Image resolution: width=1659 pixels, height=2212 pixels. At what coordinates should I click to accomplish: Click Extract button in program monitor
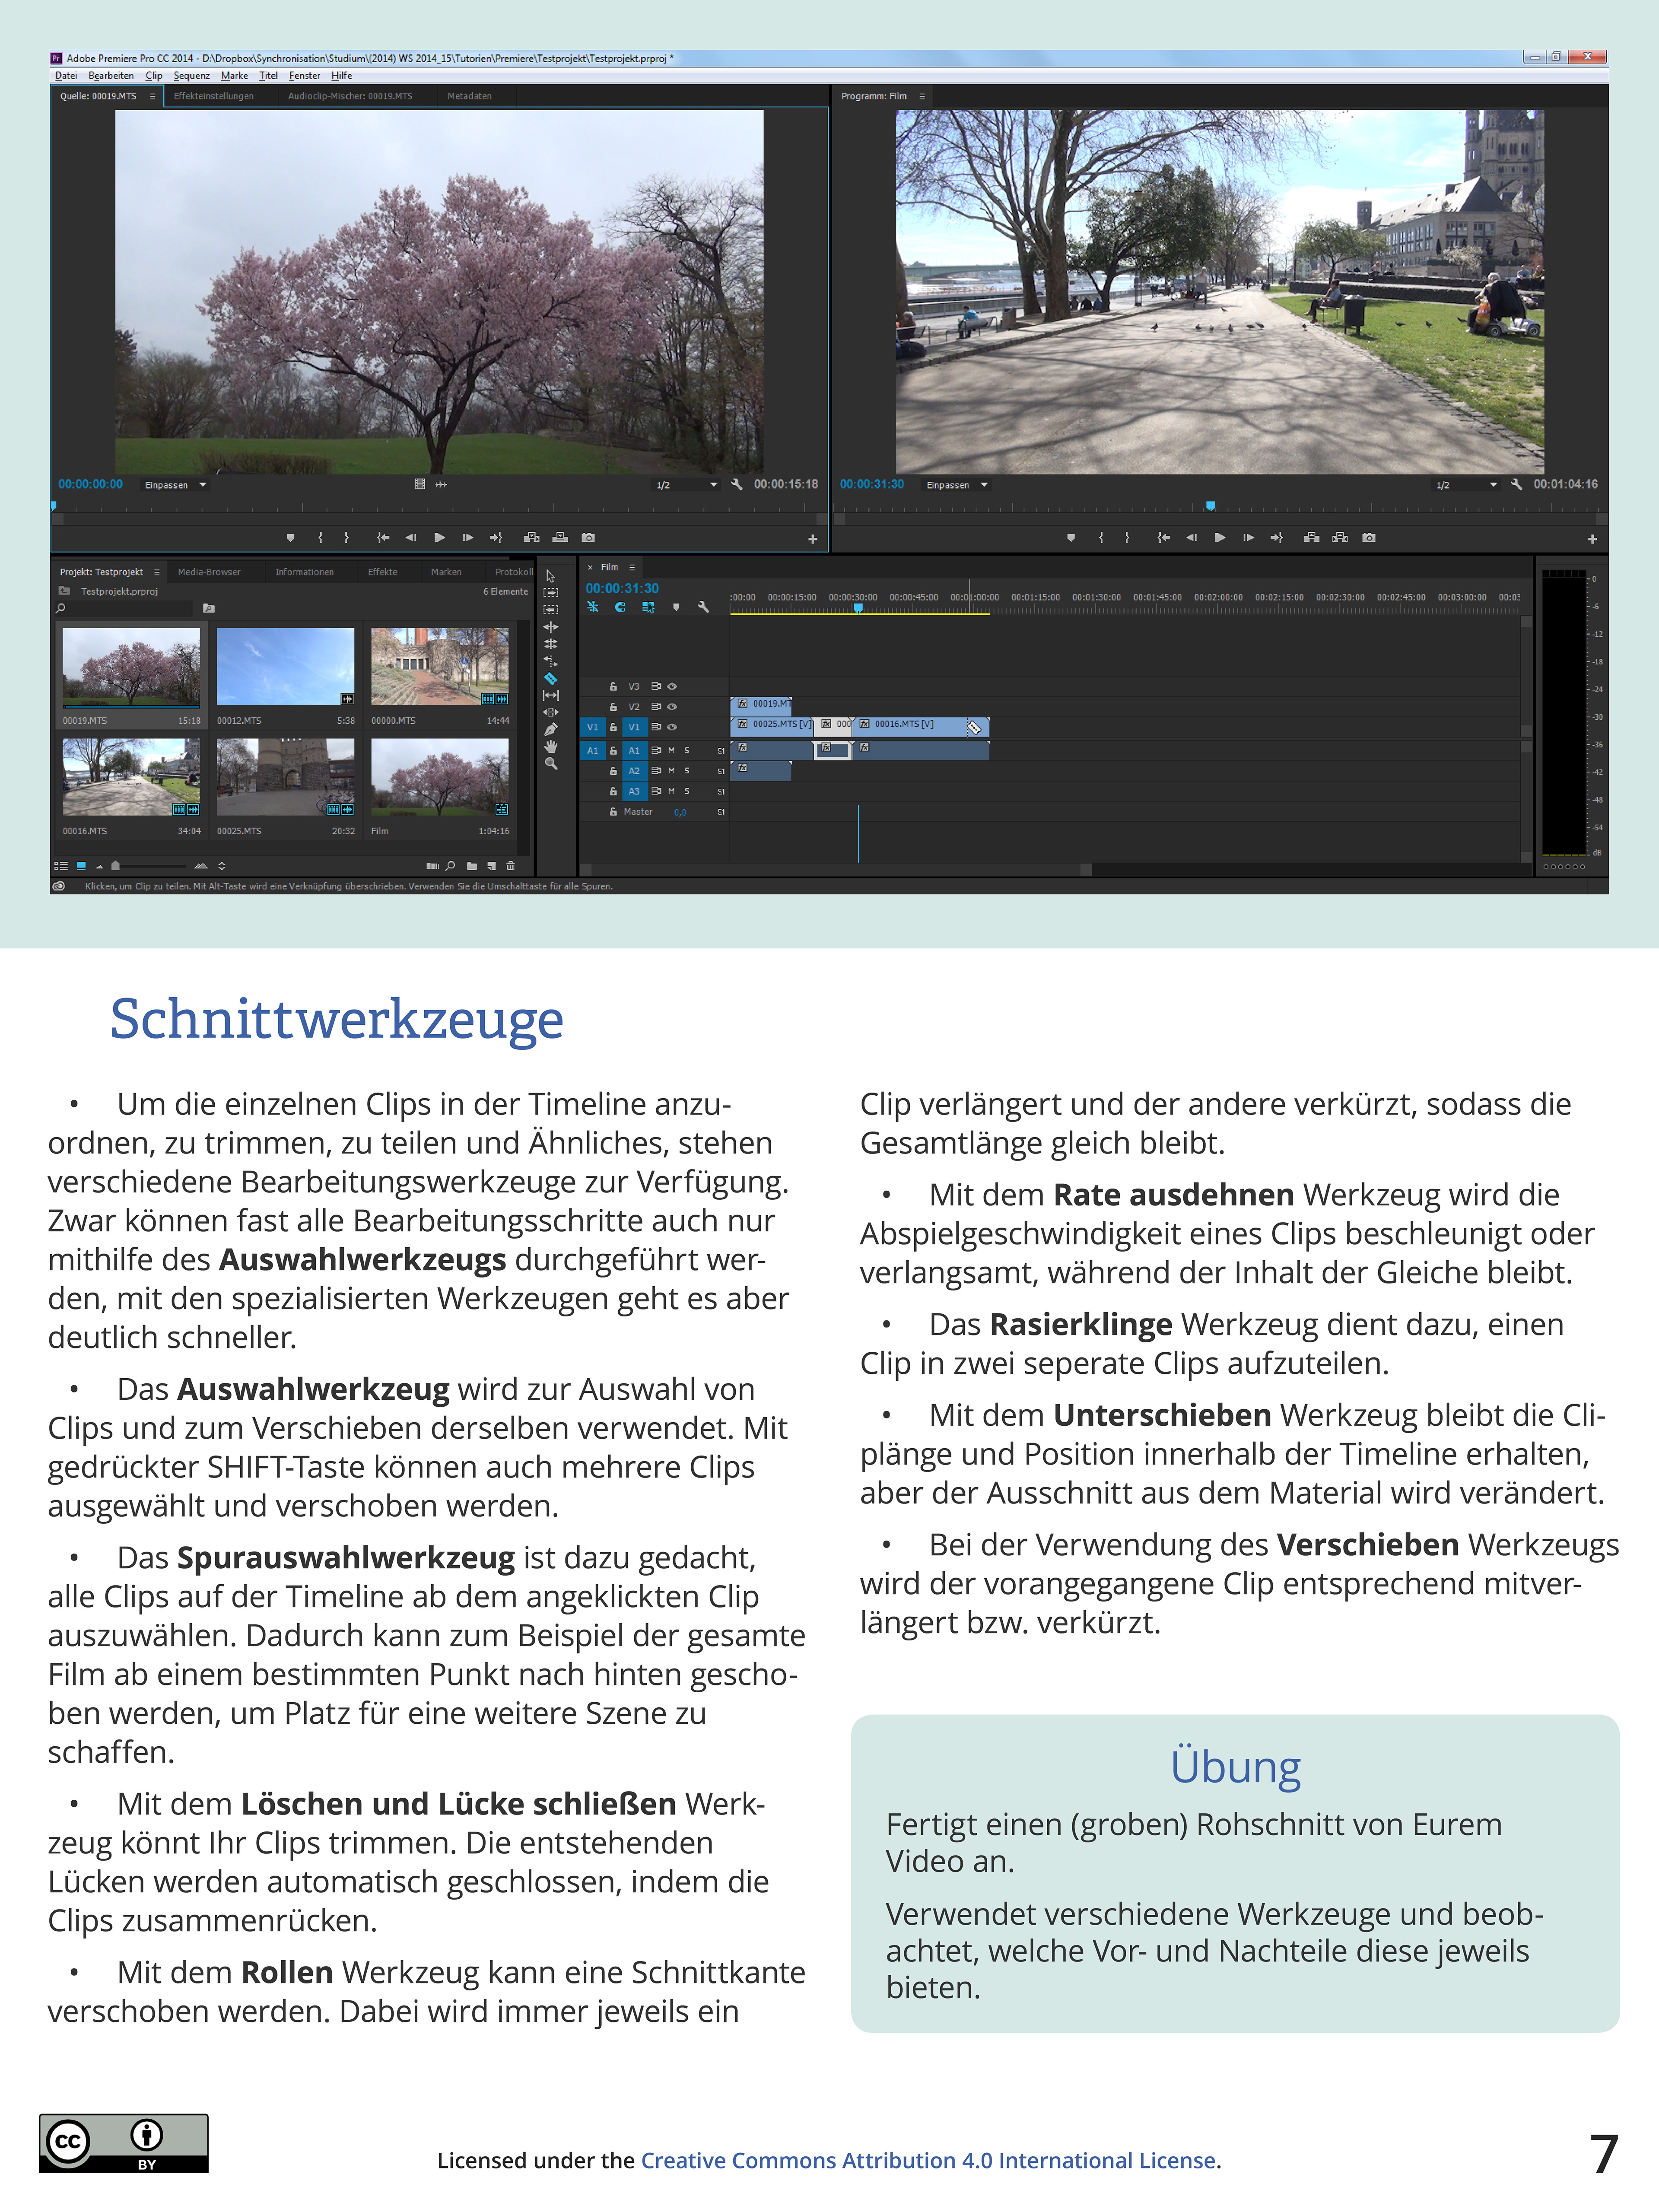[1340, 538]
